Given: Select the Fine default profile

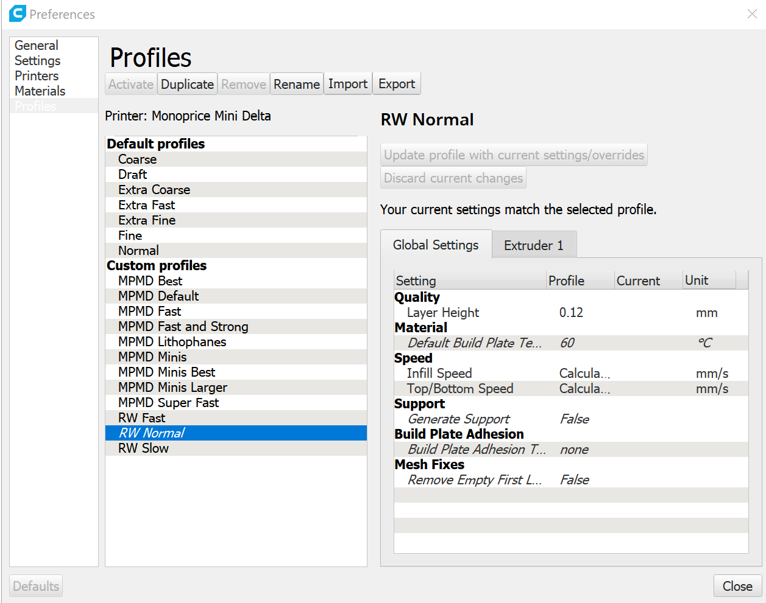Looking at the screenshot, I should pyautogui.click(x=236, y=235).
